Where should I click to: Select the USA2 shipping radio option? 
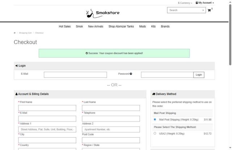coord(155,133)
